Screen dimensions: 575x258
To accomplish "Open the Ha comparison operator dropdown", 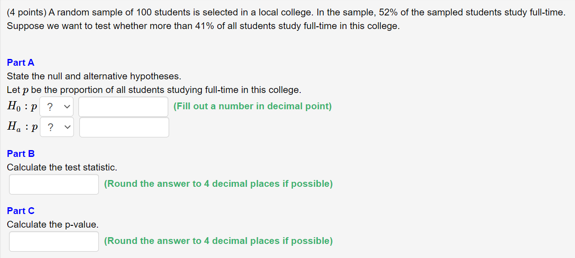I will pyautogui.click(x=57, y=127).
